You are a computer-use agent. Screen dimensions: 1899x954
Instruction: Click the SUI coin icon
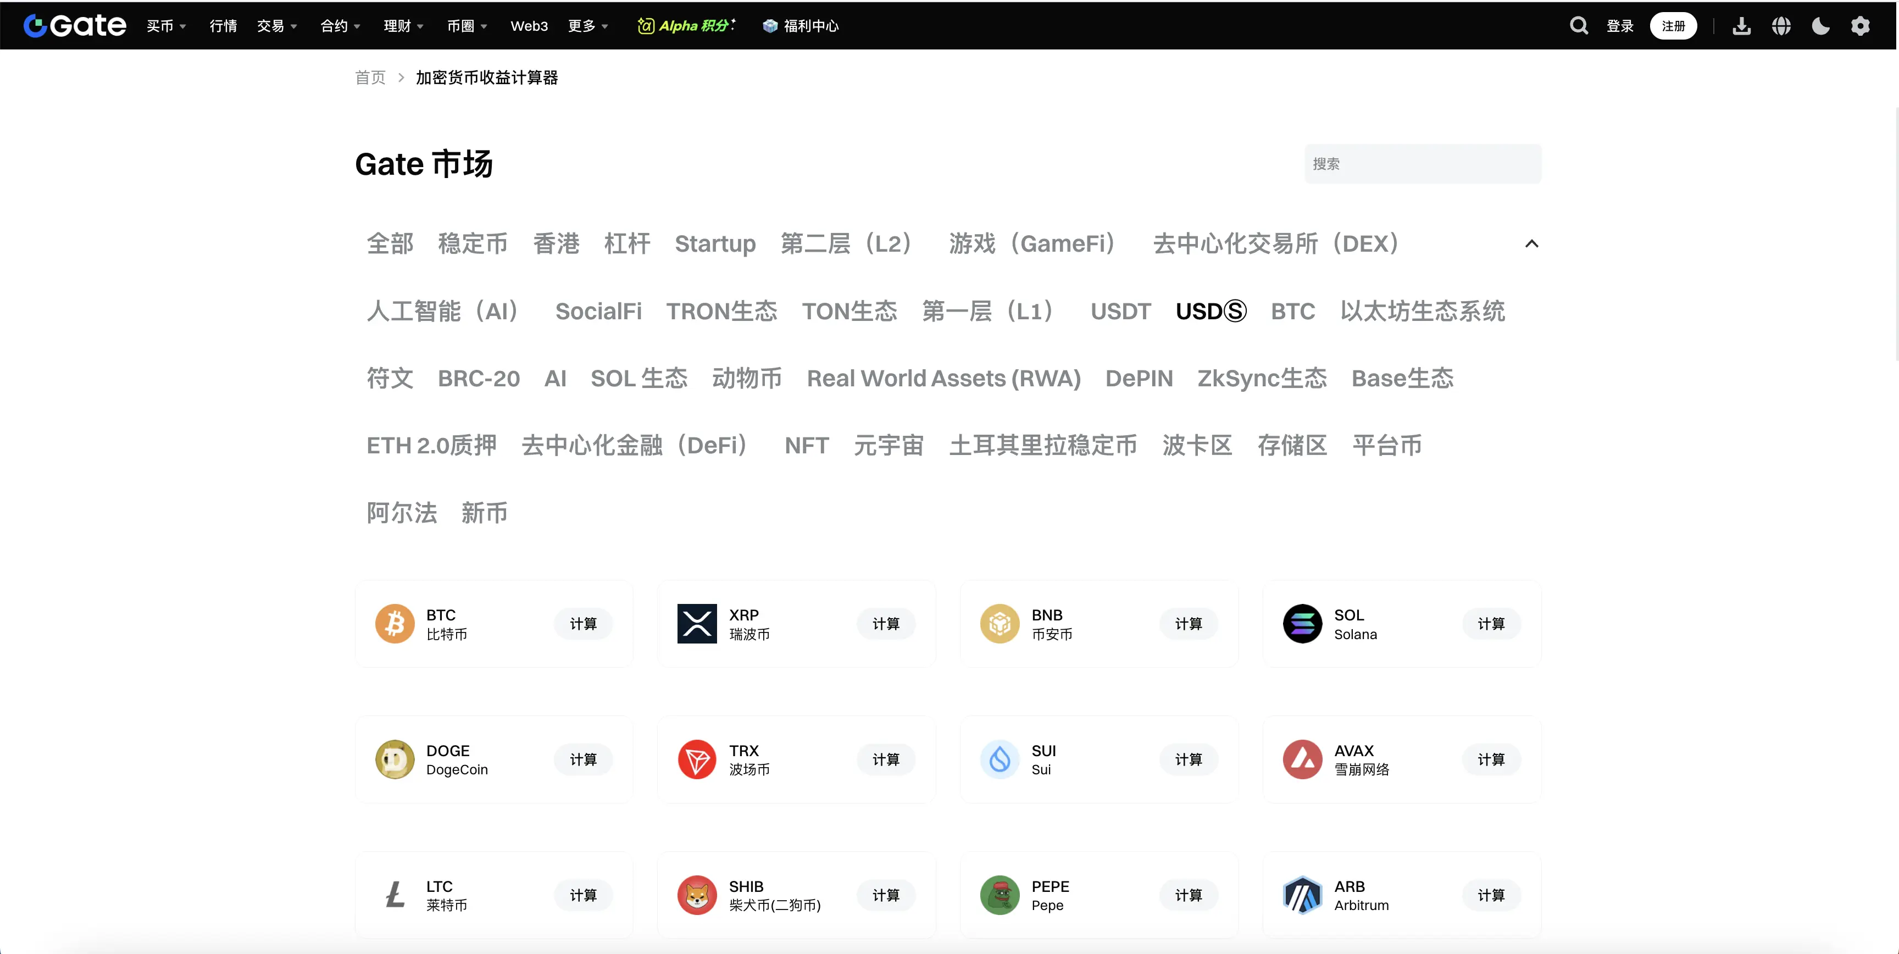(x=1000, y=759)
